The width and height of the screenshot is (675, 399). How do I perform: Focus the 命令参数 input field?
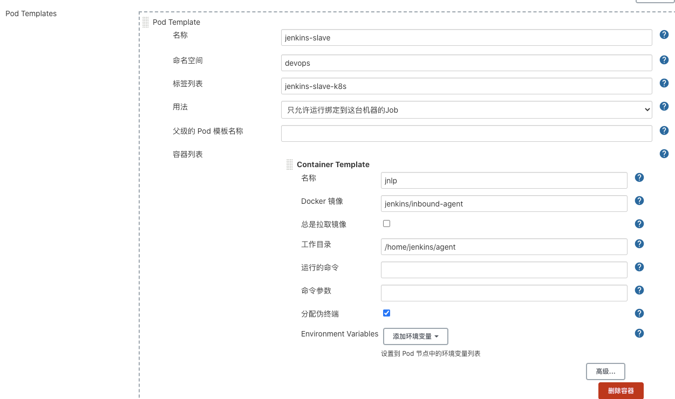click(x=504, y=293)
